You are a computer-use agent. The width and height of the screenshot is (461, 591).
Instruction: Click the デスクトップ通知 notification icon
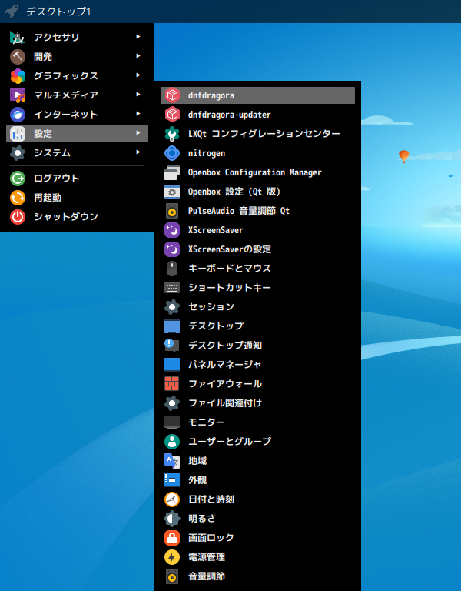pyautogui.click(x=172, y=346)
